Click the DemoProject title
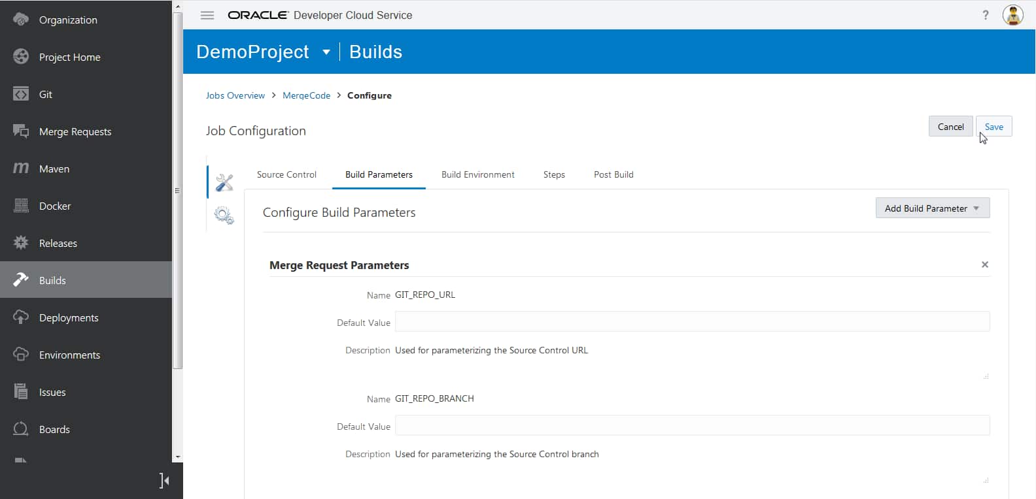This screenshot has height=499, width=1036. [252, 52]
